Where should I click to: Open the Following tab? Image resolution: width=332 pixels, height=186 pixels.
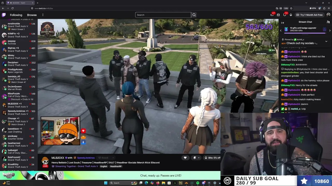tap(16, 15)
